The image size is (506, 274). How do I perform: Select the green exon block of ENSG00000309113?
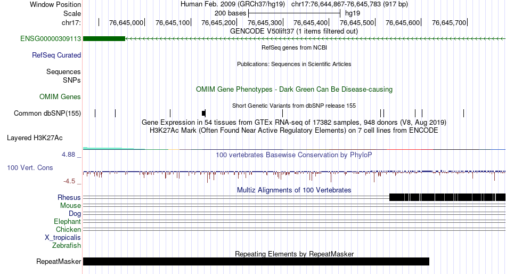(x=104, y=39)
